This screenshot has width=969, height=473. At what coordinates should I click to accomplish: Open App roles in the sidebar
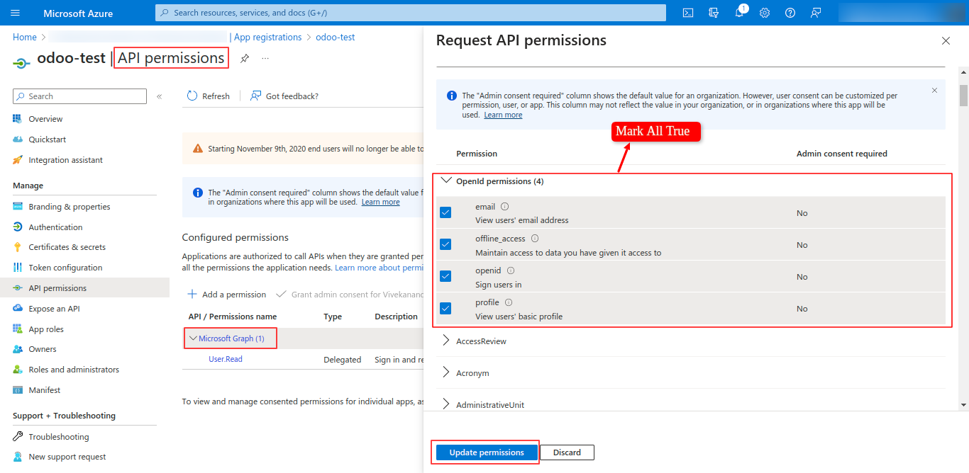pyautogui.click(x=46, y=329)
